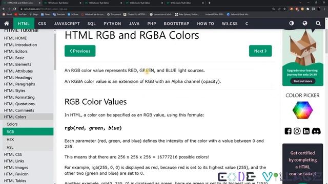This screenshot has width=328, height=184.
Task: Click the address bar zoom magnifier icon
Action: pyautogui.click(x=274, y=9)
